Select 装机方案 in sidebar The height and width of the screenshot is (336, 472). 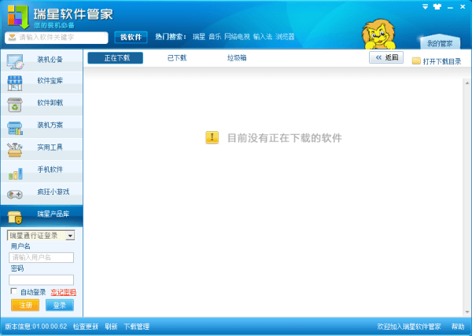pos(42,126)
